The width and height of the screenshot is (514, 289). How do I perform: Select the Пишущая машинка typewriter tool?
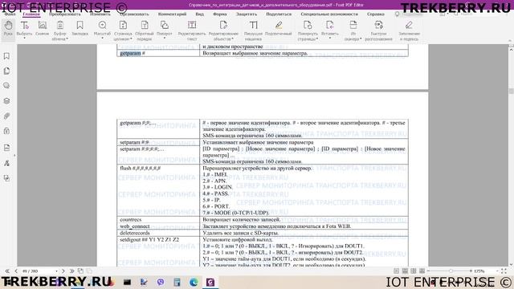[253, 31]
